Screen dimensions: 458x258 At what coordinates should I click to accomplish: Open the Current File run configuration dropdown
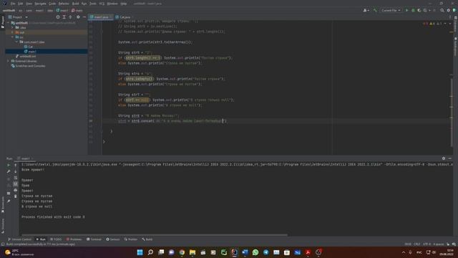pos(391,10)
